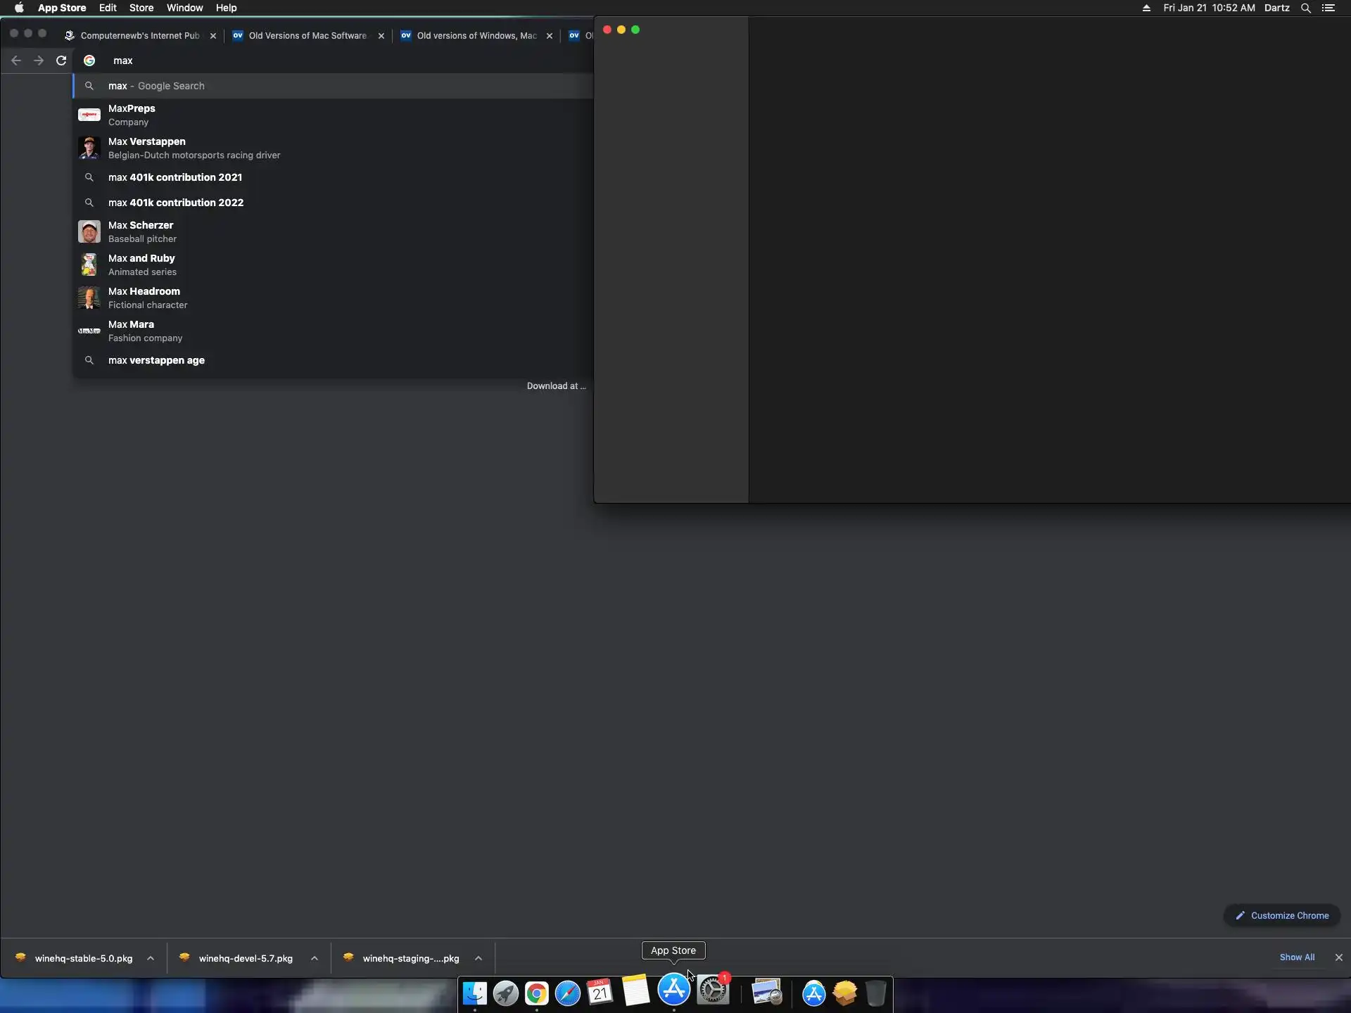Expand options for winehq-devel-5.7.pkg download
Viewport: 1351px width, 1013px height.
tap(315, 958)
